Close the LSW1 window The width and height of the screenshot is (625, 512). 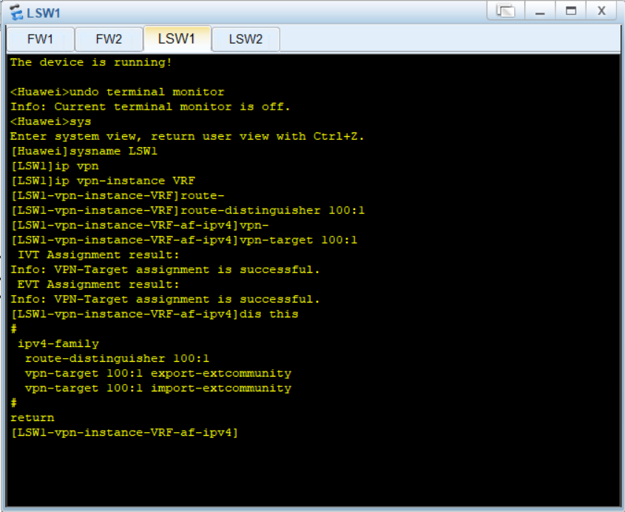click(602, 11)
